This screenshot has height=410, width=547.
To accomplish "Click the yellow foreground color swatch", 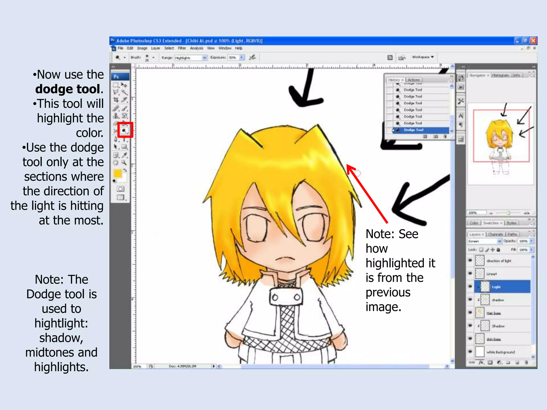I will point(117,174).
